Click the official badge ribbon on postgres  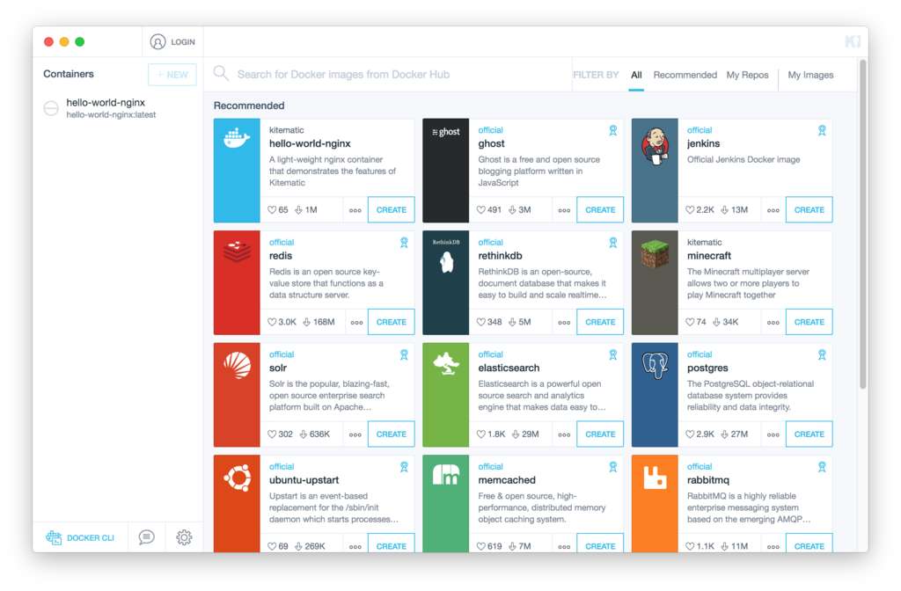click(x=822, y=354)
